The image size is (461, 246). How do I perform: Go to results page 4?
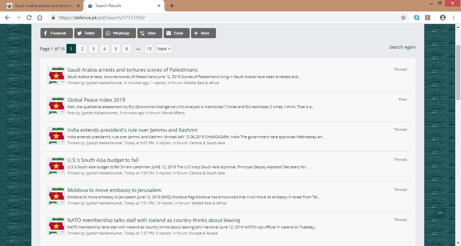point(104,49)
